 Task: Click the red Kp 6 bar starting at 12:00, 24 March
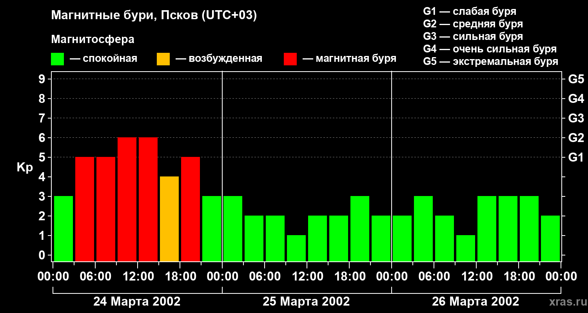pyautogui.click(x=148, y=199)
